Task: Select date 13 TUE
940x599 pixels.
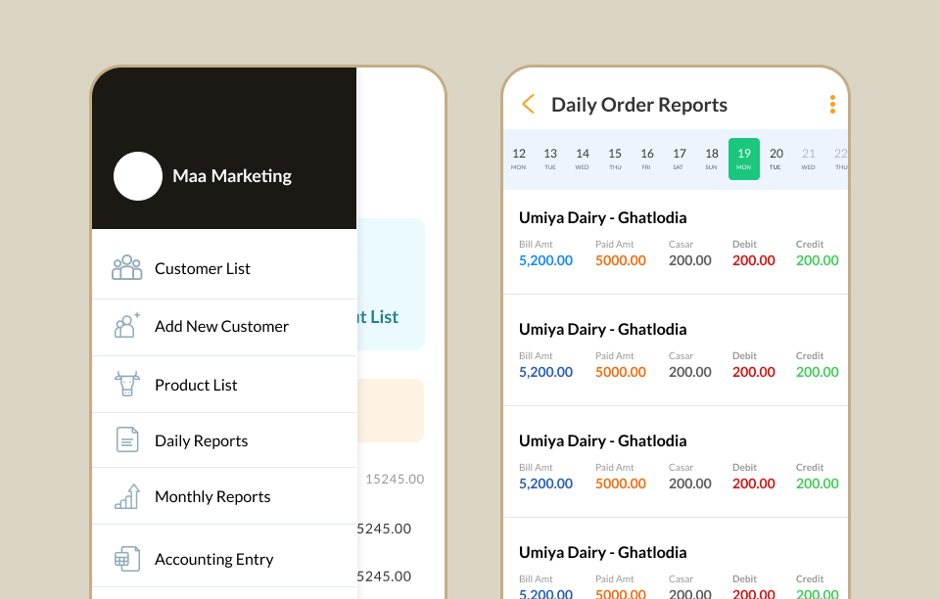Action: [550, 159]
